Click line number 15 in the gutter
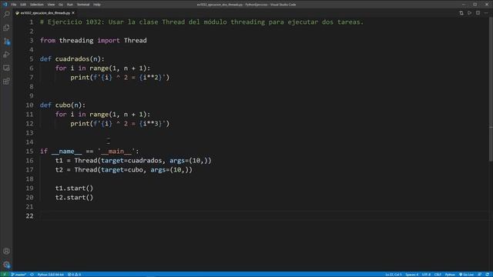This screenshot has width=493, height=277. click(29, 151)
